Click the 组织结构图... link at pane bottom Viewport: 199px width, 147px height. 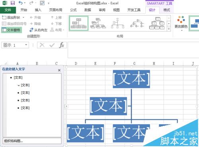13,141
